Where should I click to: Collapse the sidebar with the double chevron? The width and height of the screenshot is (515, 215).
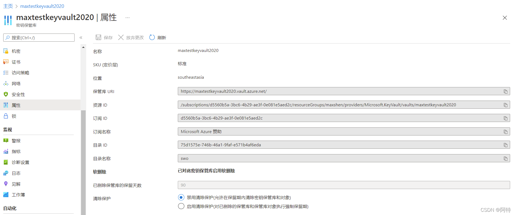coord(81,38)
